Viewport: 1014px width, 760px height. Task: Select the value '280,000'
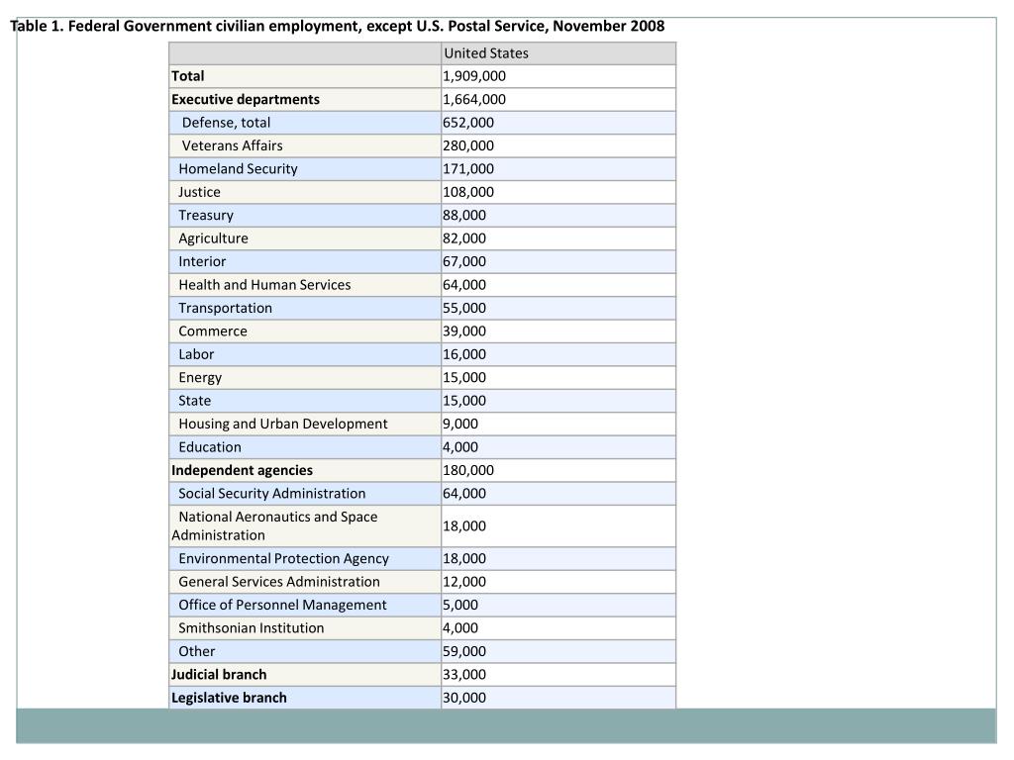(468, 146)
